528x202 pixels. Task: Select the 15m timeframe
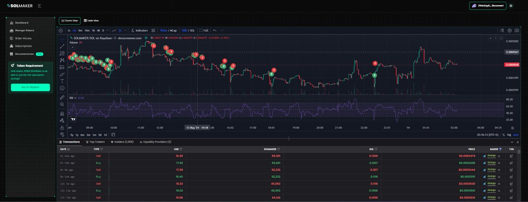87,31
